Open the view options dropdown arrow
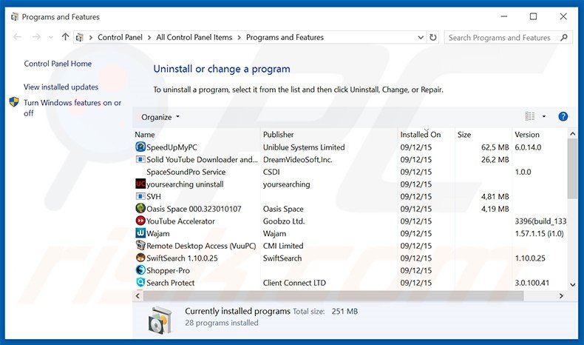The height and width of the screenshot is (345, 584). 544,117
